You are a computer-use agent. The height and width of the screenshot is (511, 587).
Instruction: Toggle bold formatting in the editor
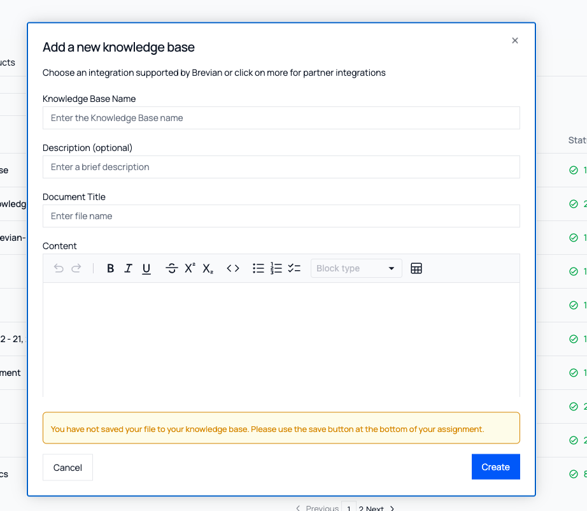110,268
